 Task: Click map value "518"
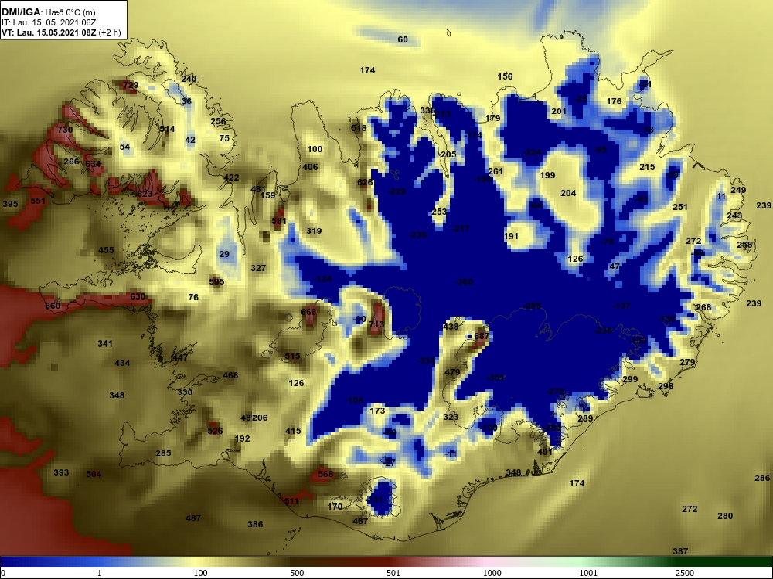tap(359, 128)
